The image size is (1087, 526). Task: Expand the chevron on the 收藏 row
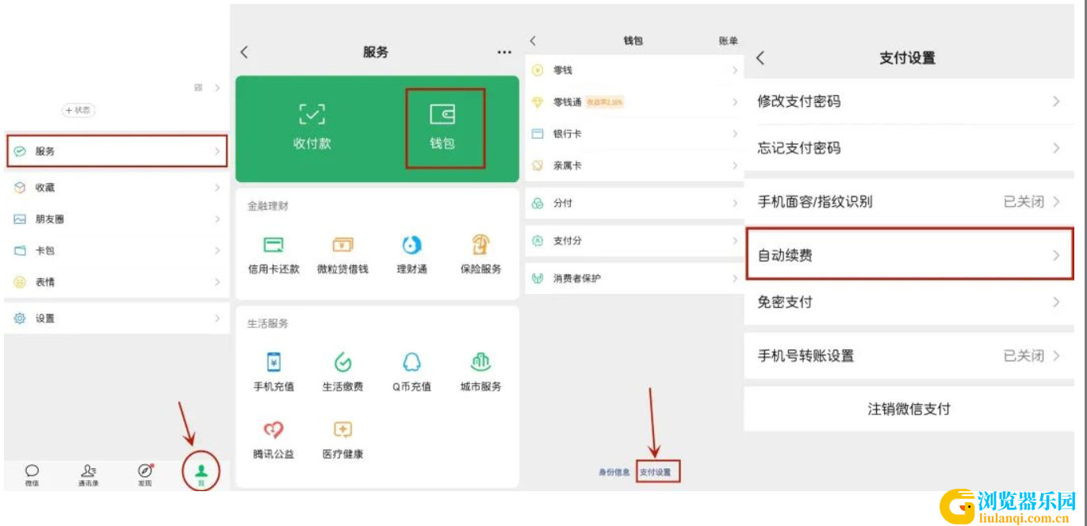(217, 188)
